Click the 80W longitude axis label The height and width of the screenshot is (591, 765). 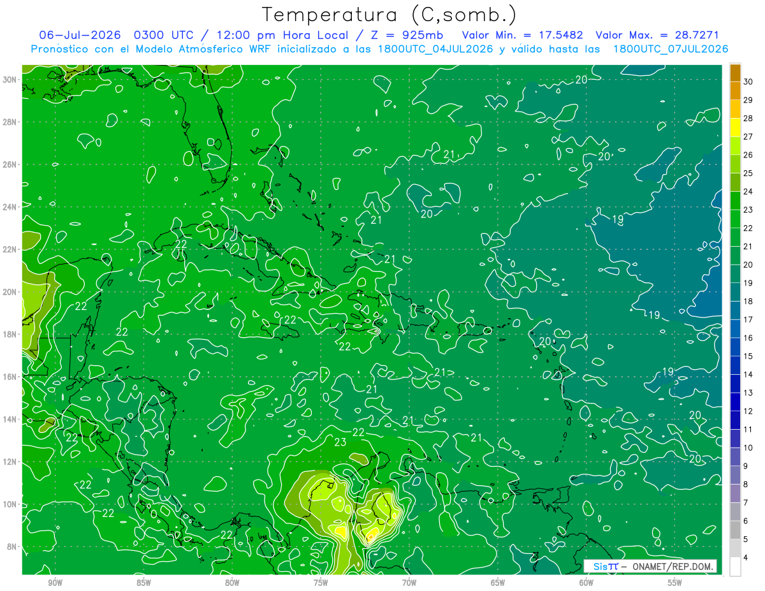pos(232,583)
